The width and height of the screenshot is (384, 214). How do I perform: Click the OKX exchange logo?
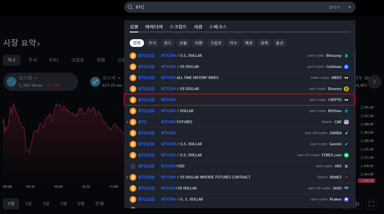pyautogui.click(x=346, y=166)
